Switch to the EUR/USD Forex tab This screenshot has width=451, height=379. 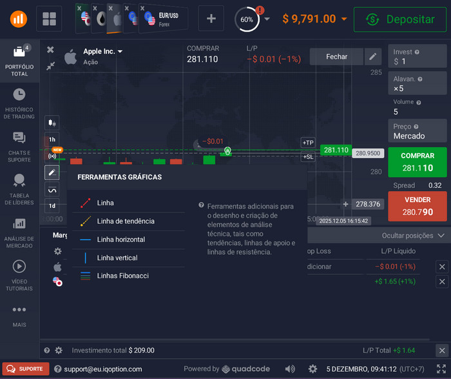[x=164, y=19]
